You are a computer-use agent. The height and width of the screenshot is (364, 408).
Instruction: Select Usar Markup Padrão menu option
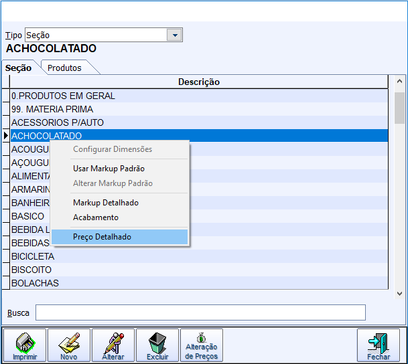click(x=109, y=169)
